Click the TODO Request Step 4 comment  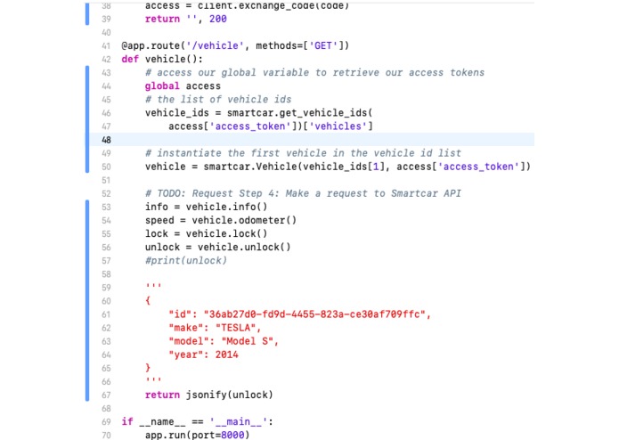(303, 193)
